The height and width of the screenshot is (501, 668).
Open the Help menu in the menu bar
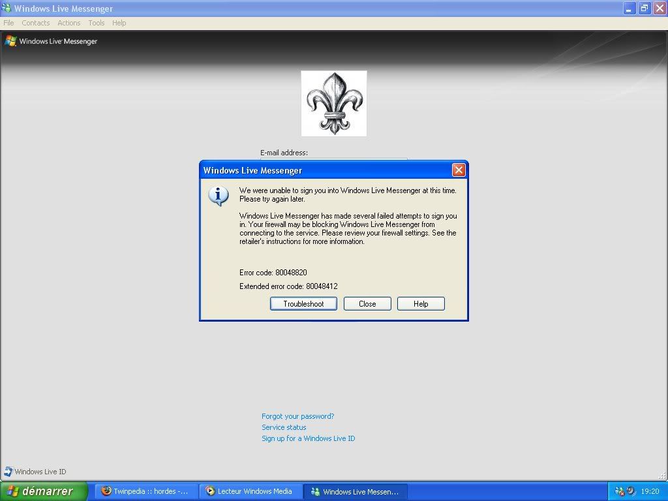[119, 23]
